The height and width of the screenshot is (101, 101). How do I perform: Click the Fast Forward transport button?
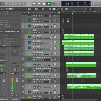coord(39,4)
